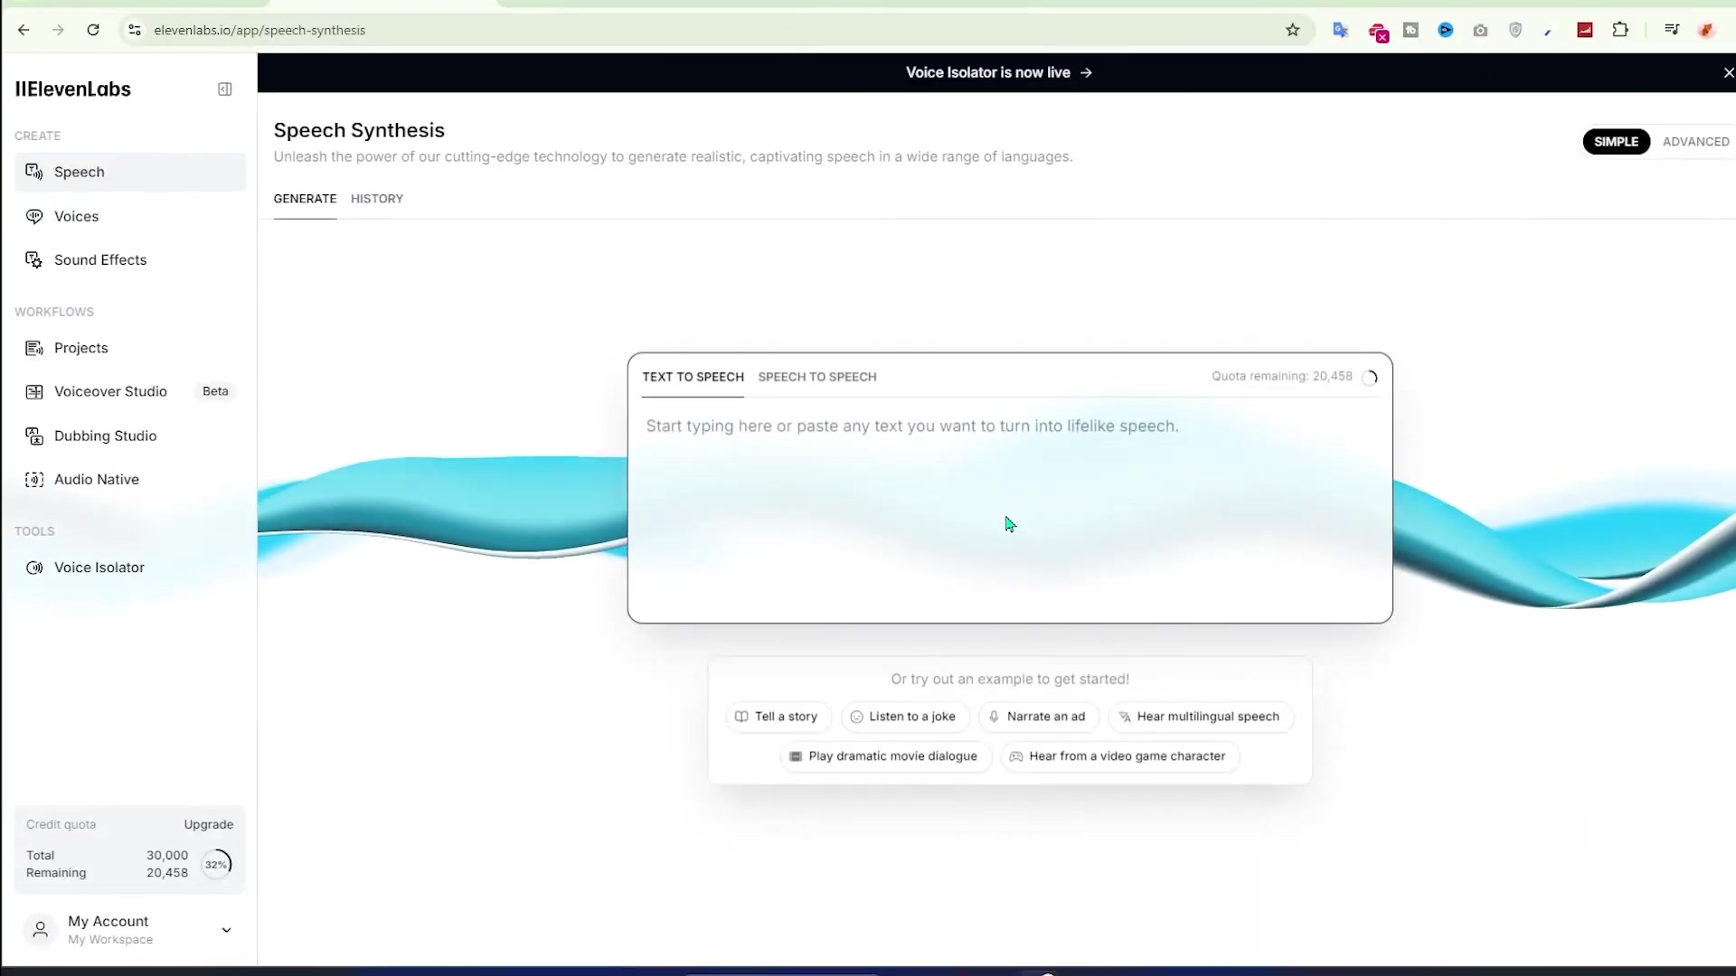The width and height of the screenshot is (1736, 976).
Task: Click the Projects icon in sidebar
Action: tap(34, 348)
